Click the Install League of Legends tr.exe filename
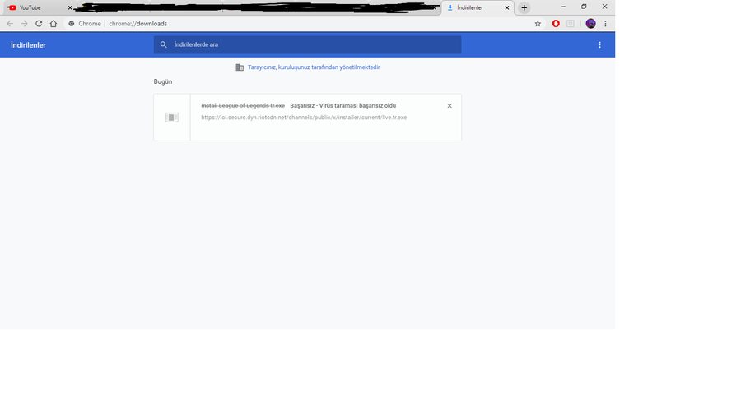This screenshot has width=741, height=416. (x=243, y=106)
